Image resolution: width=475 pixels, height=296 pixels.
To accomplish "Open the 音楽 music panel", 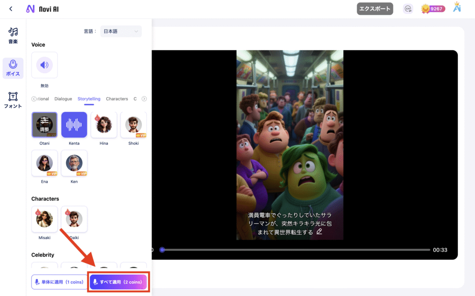I will [13, 35].
